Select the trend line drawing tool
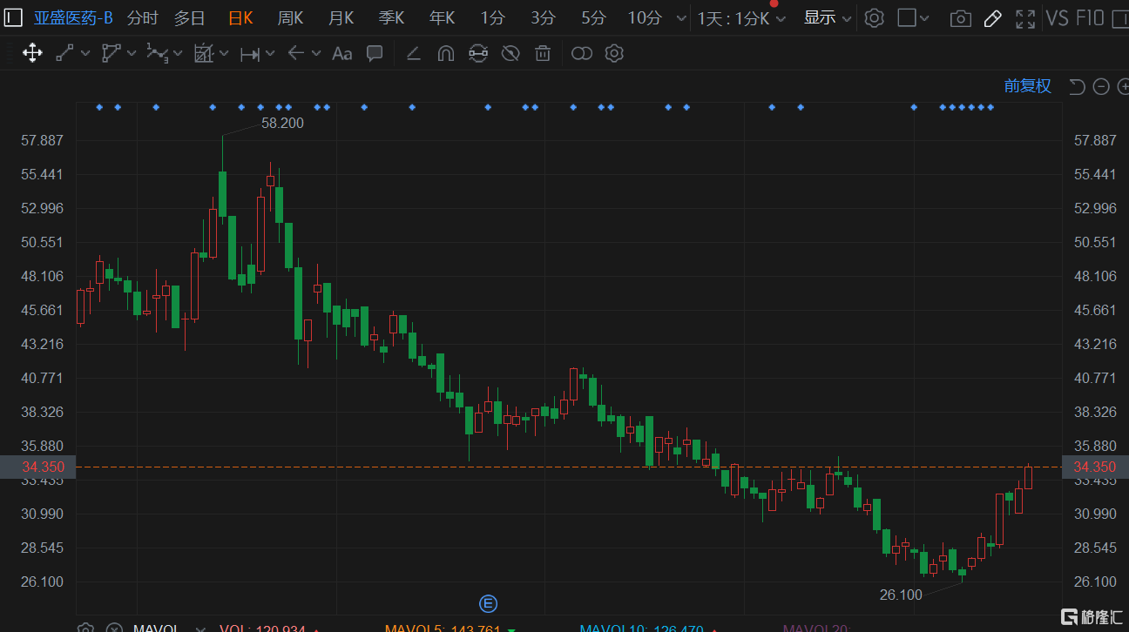This screenshot has width=1129, height=632. coord(64,53)
